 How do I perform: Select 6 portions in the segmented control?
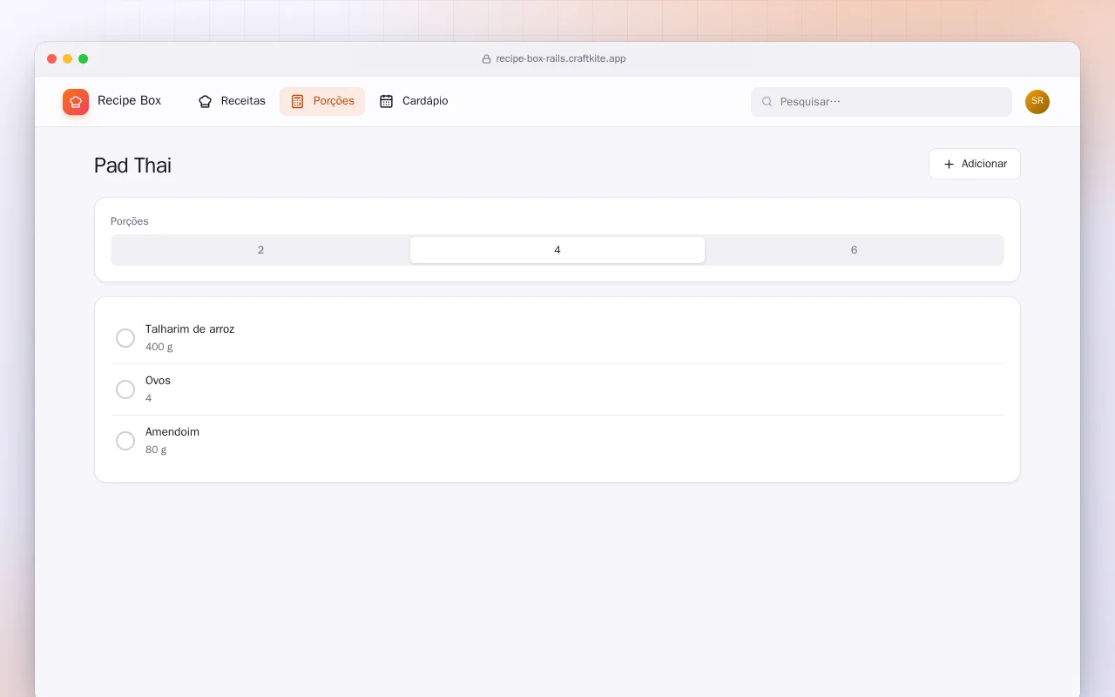coord(854,250)
